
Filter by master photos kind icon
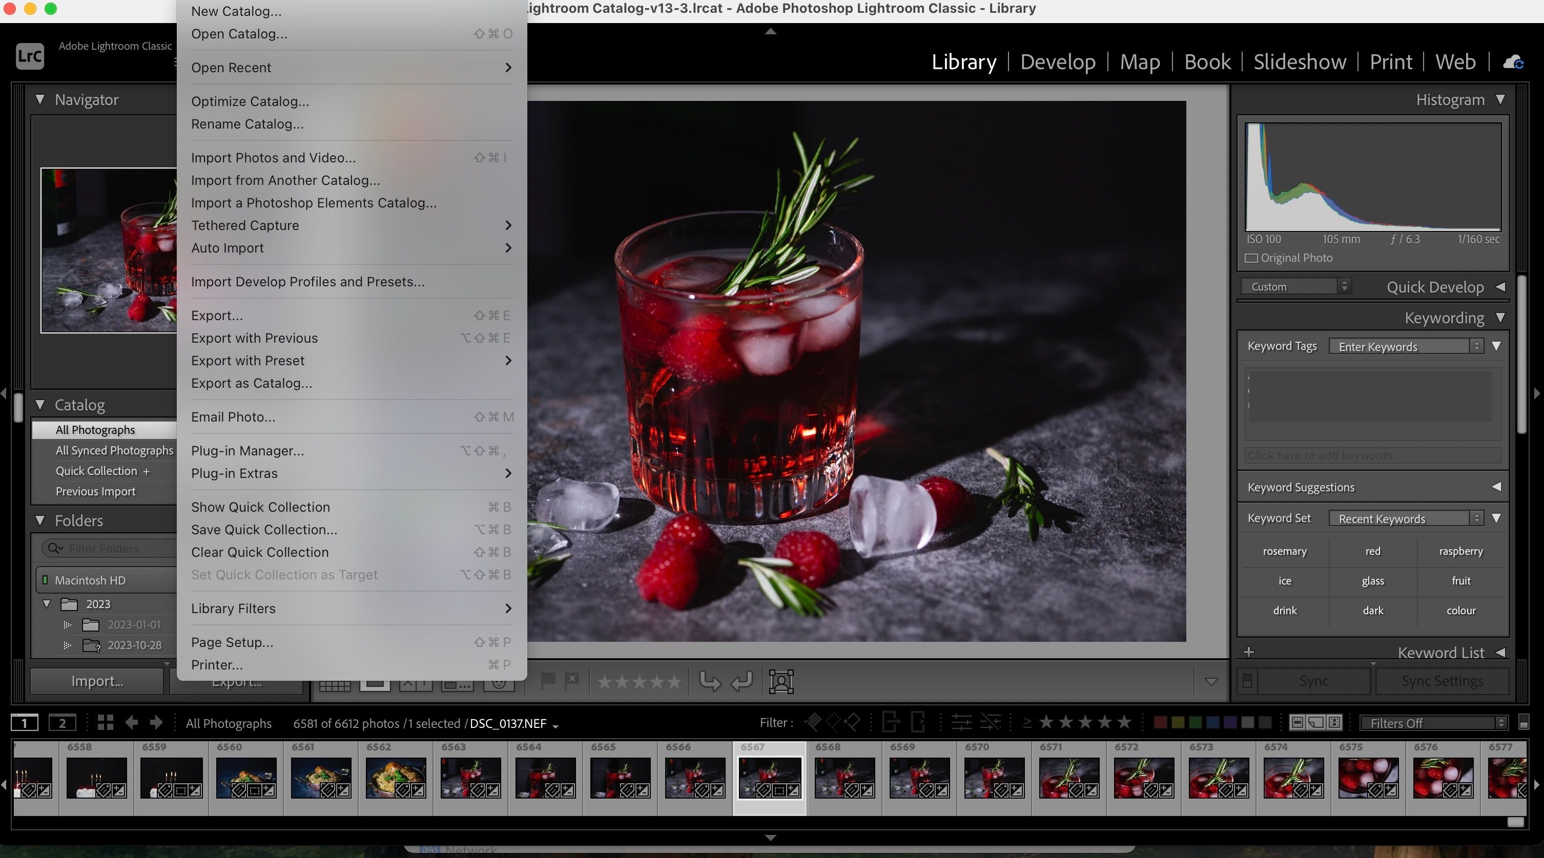tap(1297, 723)
